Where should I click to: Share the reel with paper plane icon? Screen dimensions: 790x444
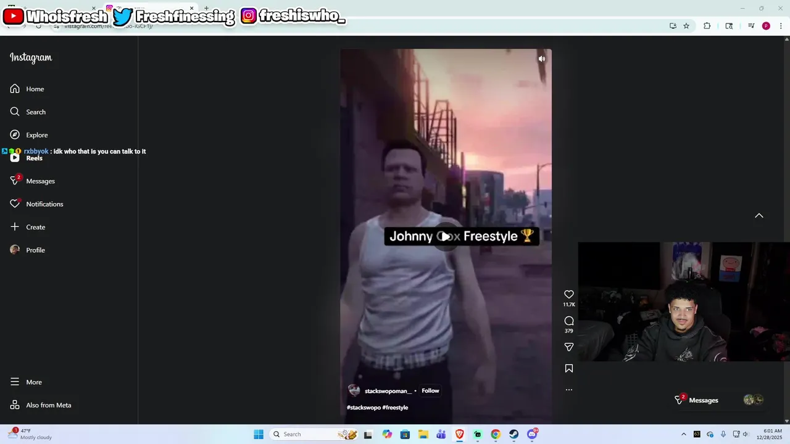tap(569, 347)
